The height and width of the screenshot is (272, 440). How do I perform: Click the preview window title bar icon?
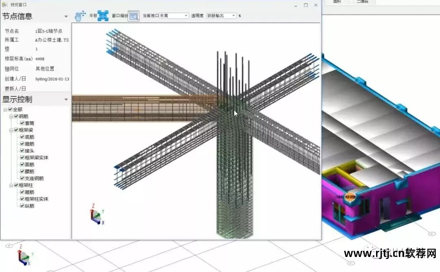pyautogui.click(x=4, y=4)
